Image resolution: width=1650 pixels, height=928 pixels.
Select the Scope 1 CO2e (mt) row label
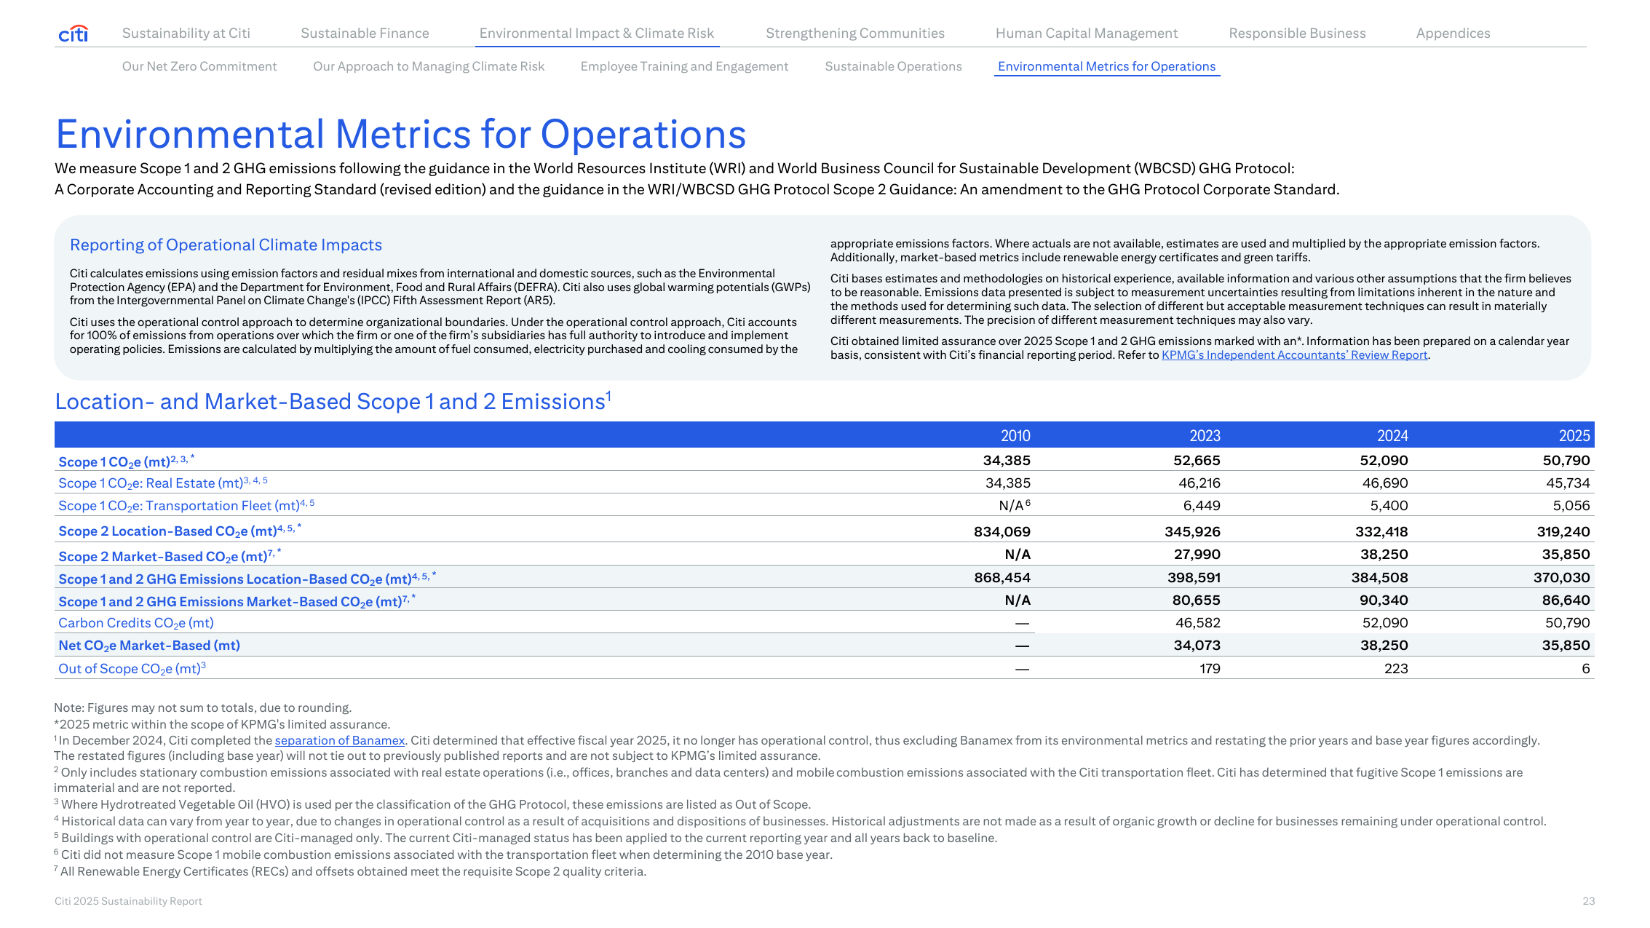click(126, 461)
